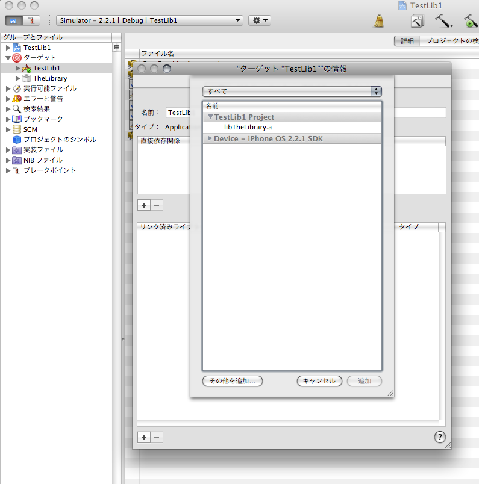Image resolution: width=479 pixels, height=484 pixels.
Task: Click the 実装ファイル smart folder icon
Action: click(x=17, y=150)
